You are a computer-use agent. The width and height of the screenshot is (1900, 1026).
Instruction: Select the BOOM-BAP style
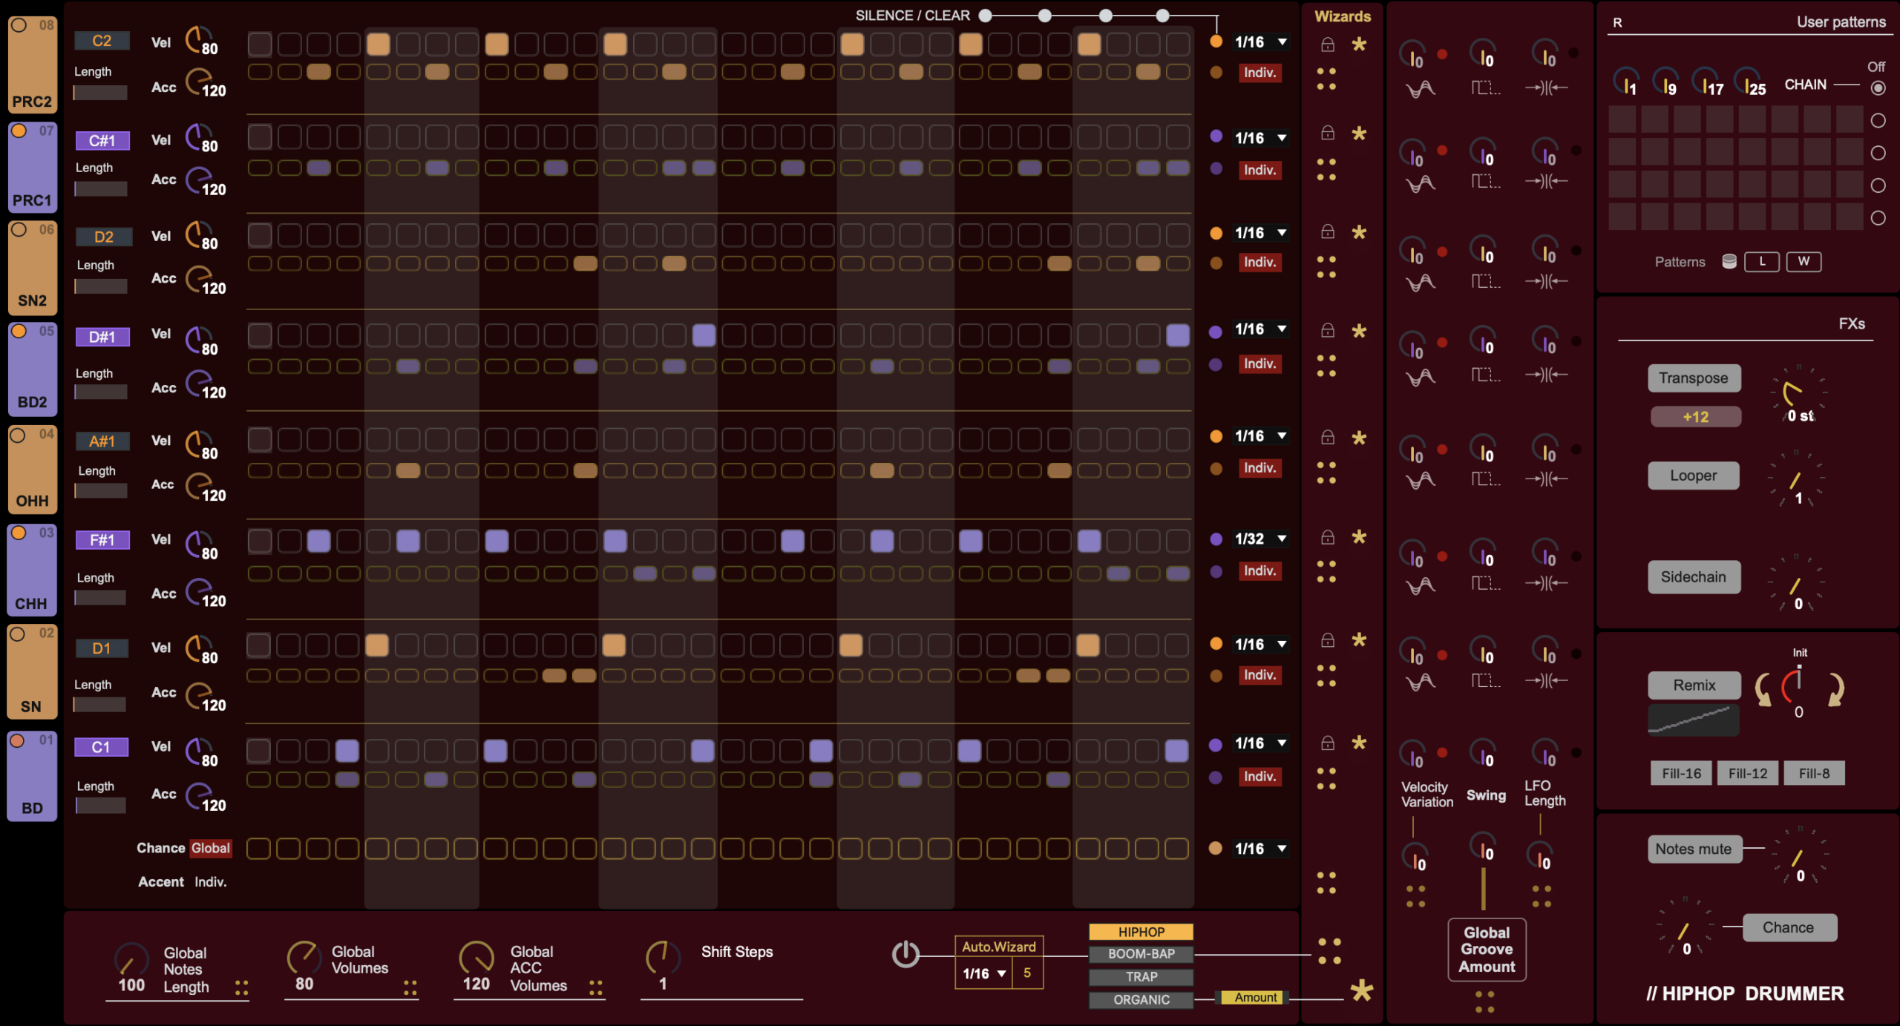1141,954
